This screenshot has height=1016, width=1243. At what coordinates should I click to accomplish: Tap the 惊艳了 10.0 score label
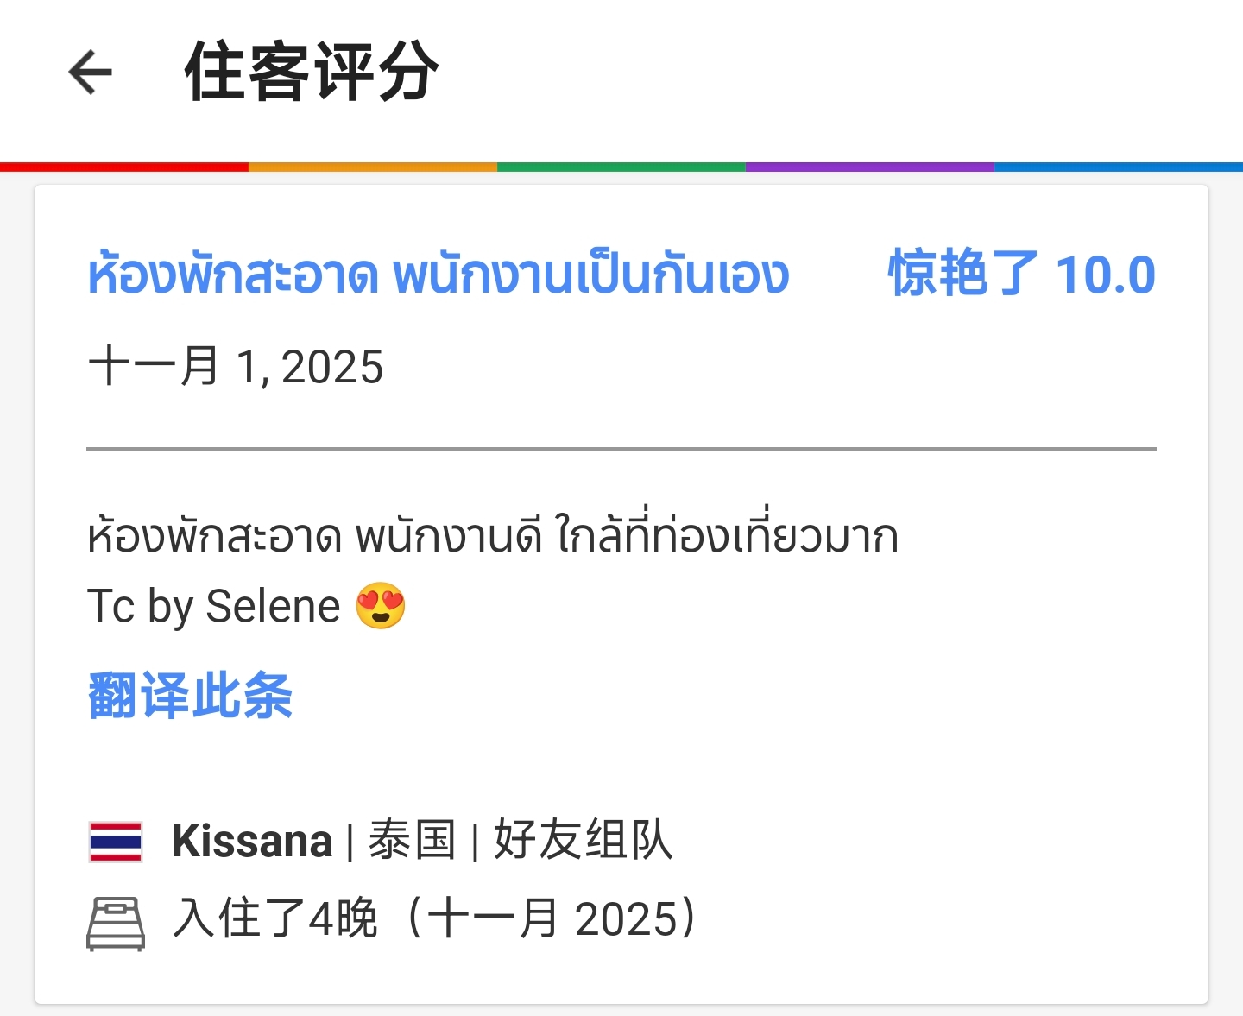pos(1021,275)
